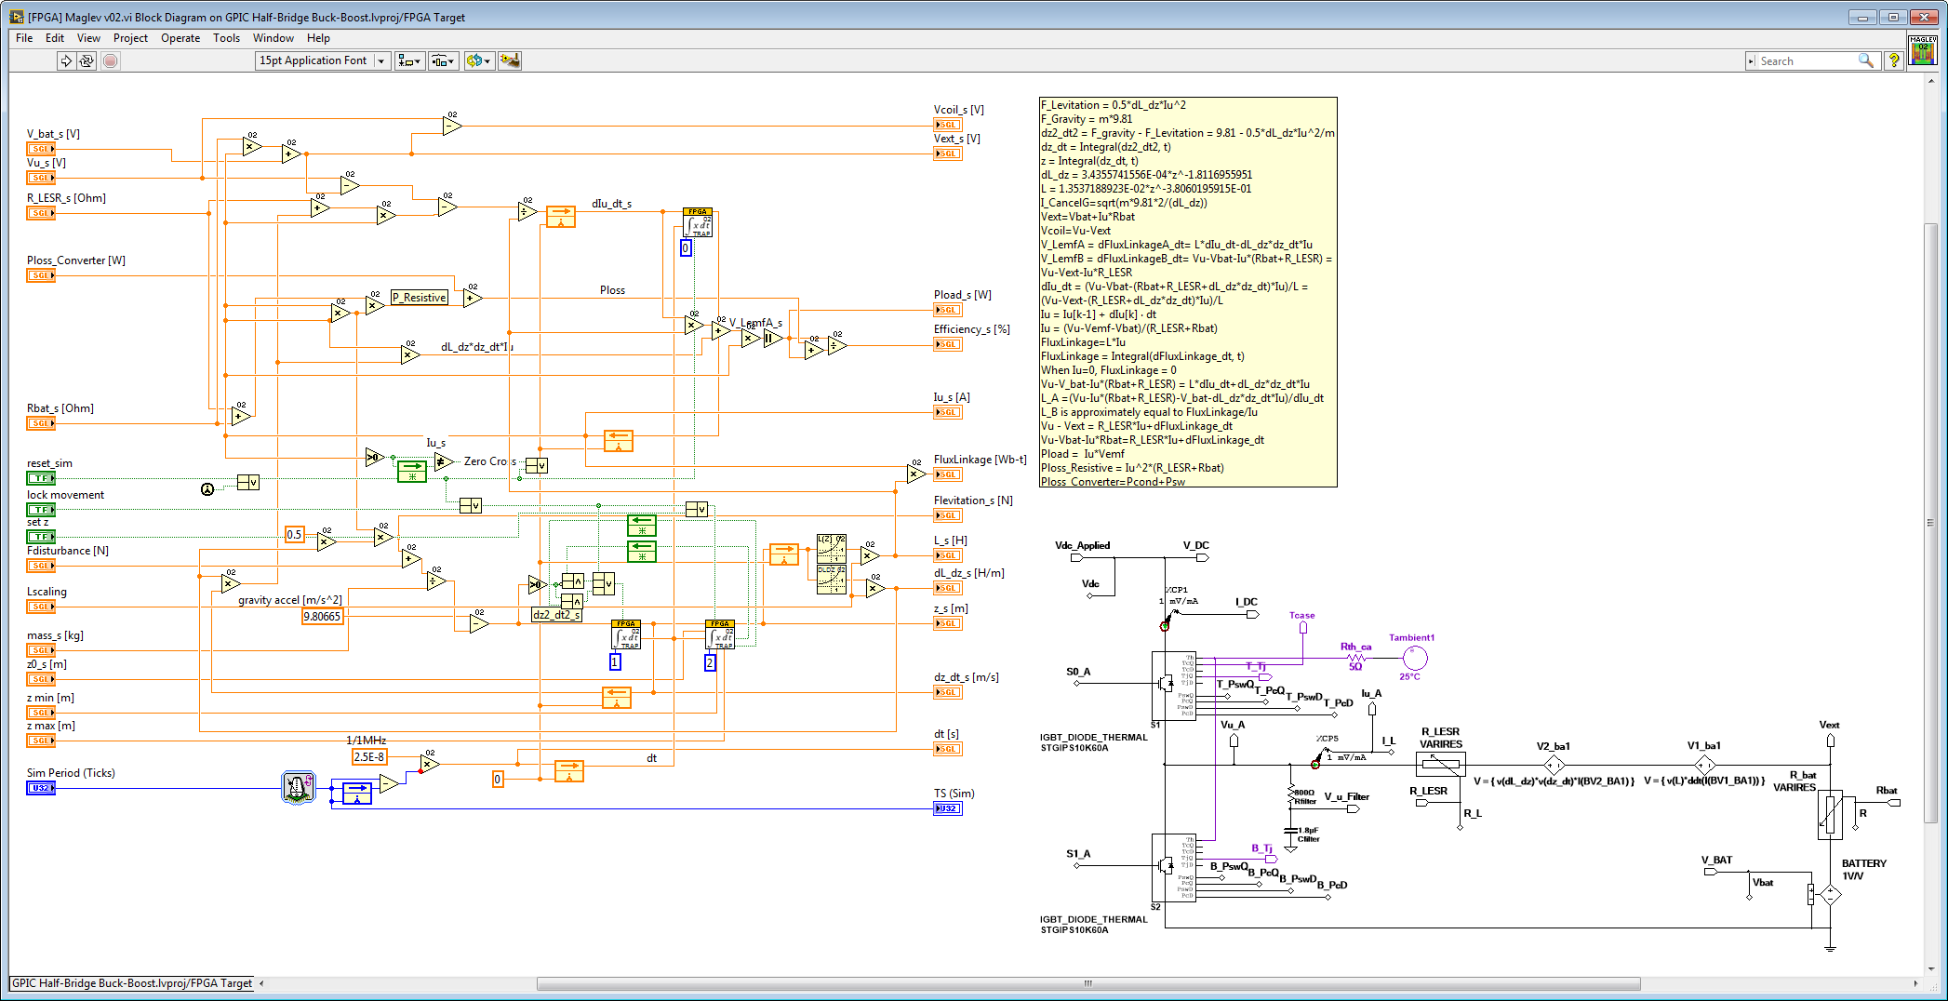Click the mass_s [kg] SGL terminal
Viewport: 1948px width, 1001px height.
coord(41,650)
